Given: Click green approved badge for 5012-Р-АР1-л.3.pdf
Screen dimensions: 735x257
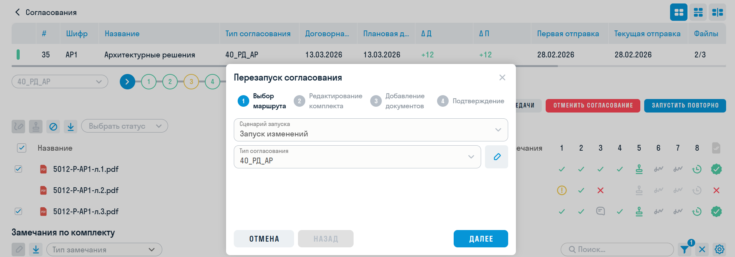Looking at the screenshot, I should click(x=716, y=212).
